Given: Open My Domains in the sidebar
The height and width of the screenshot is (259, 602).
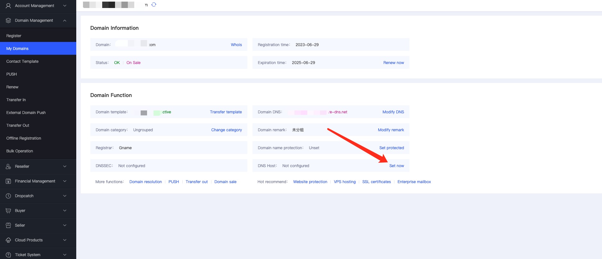Looking at the screenshot, I should (17, 49).
